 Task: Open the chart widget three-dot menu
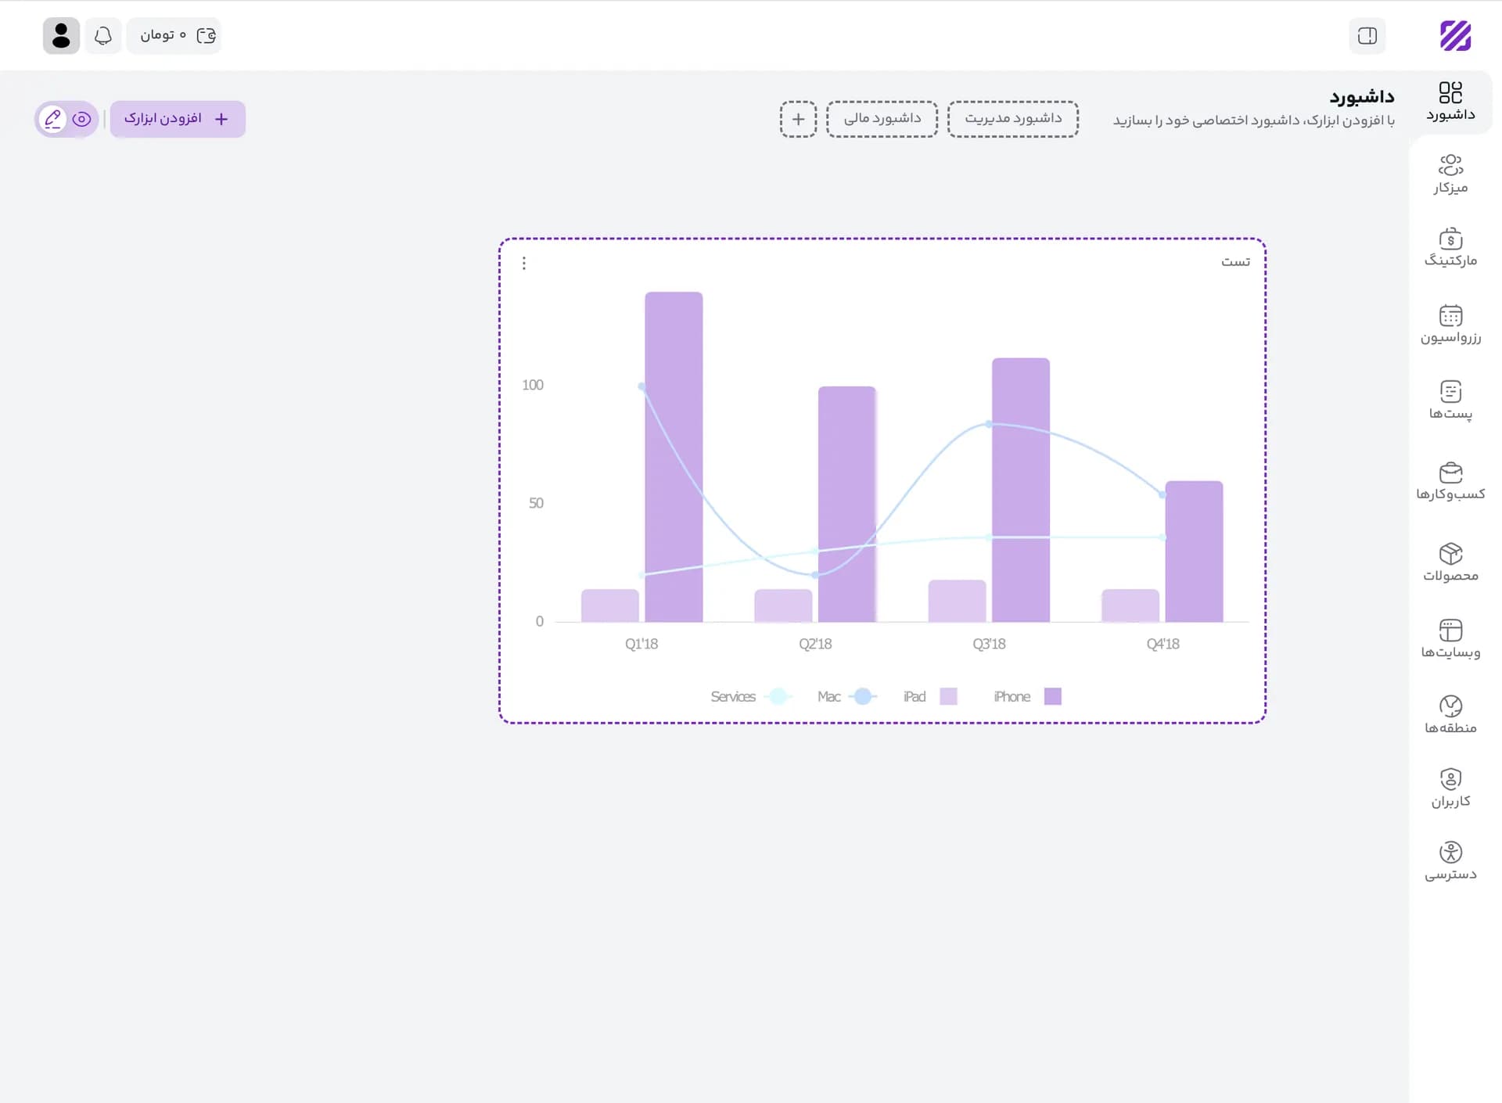[x=524, y=264]
